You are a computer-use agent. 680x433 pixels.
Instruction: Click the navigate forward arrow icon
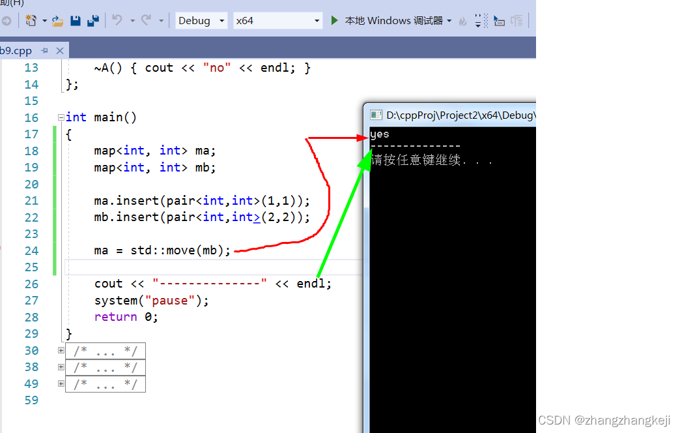(6, 20)
